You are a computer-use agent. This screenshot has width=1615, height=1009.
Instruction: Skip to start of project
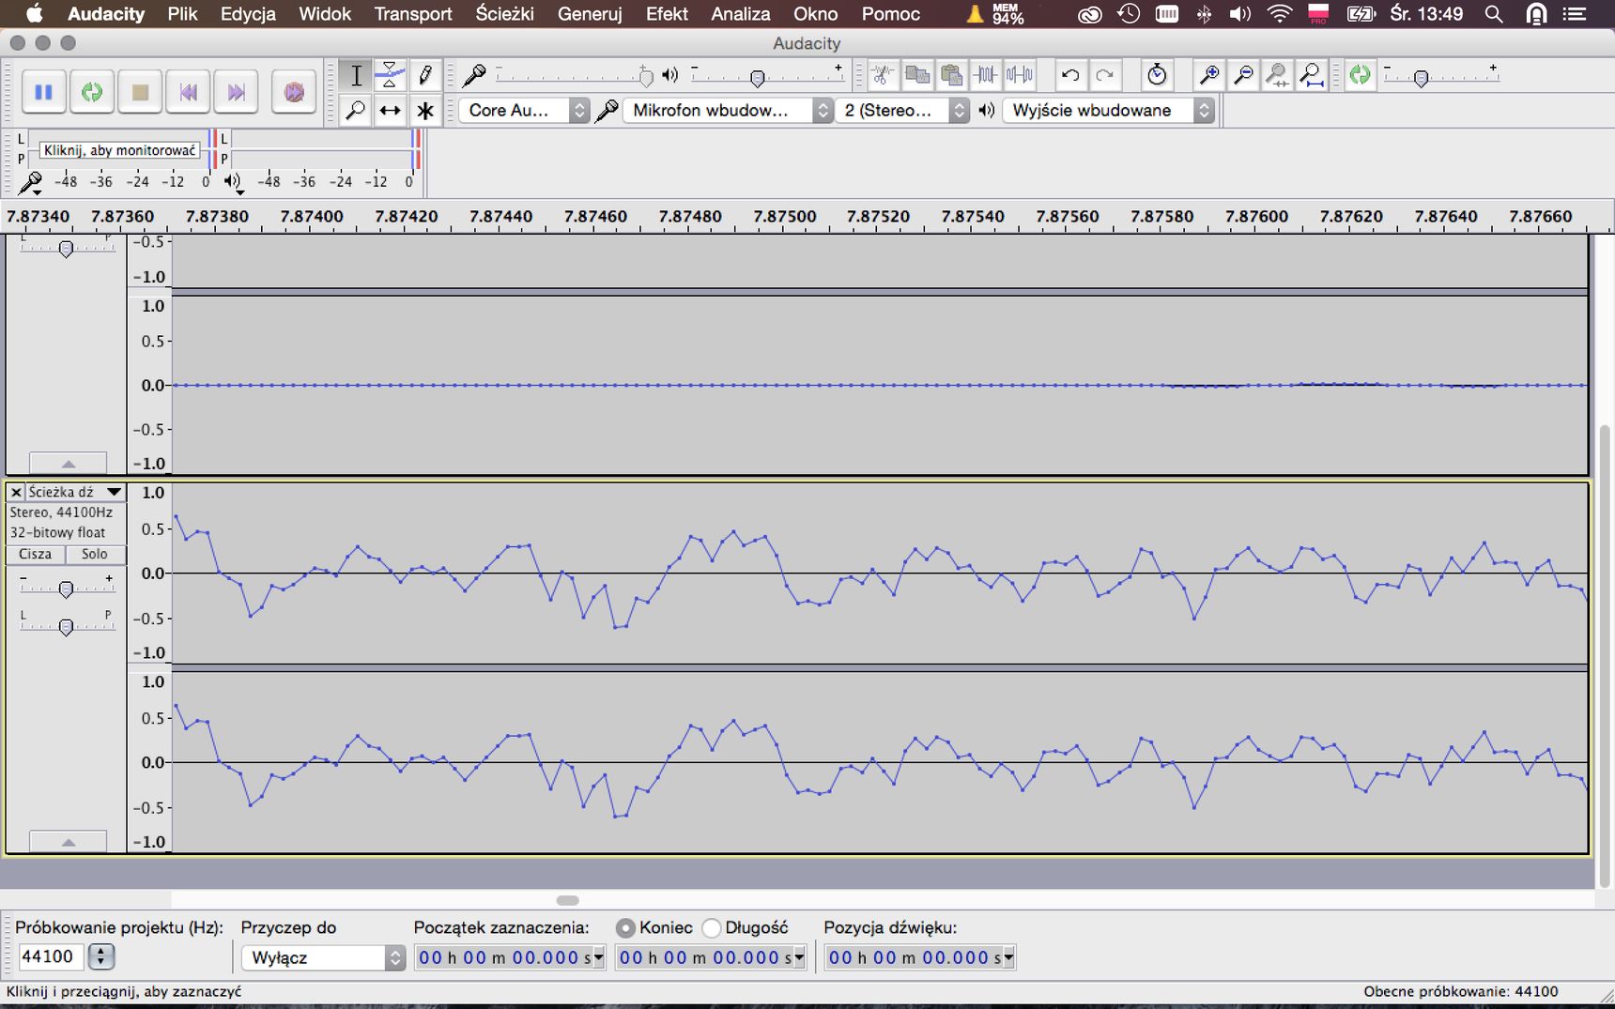[x=188, y=92]
